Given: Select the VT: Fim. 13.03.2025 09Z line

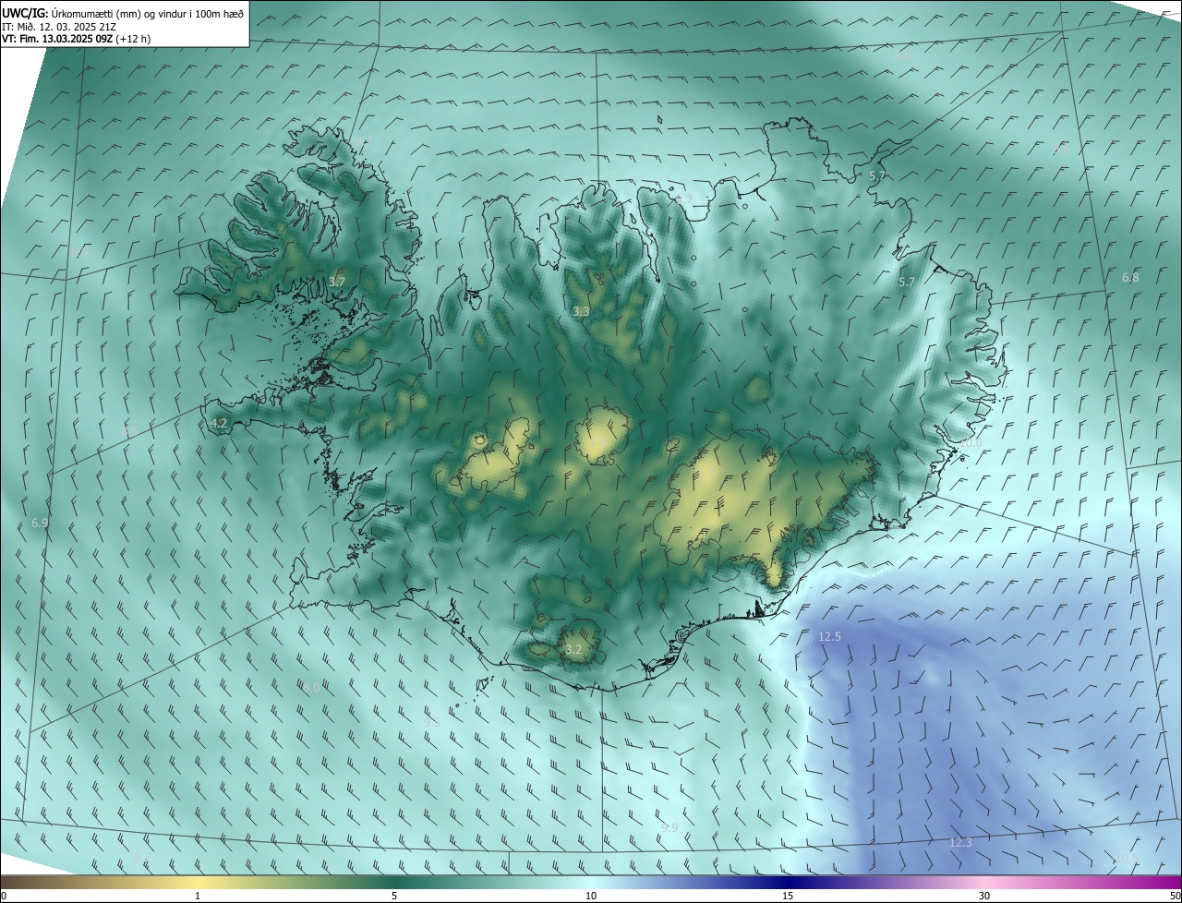Looking at the screenshot, I should tap(76, 39).
